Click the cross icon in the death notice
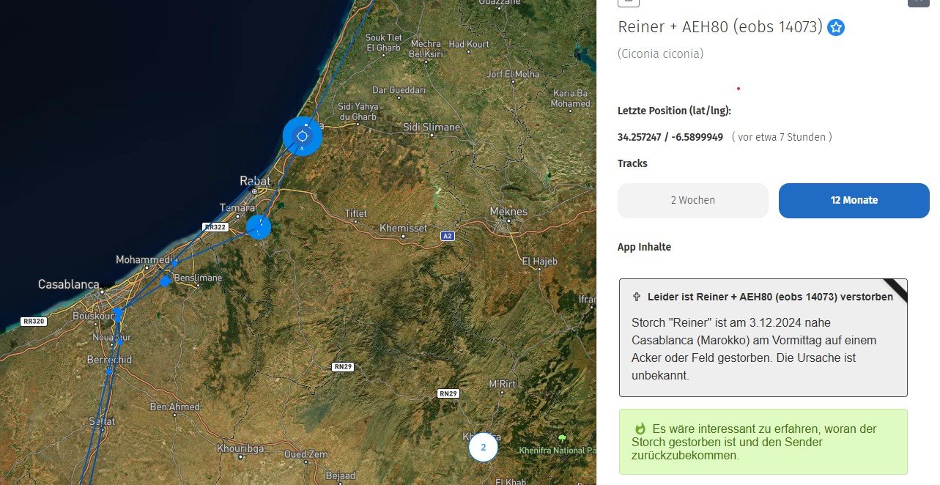 click(x=637, y=297)
